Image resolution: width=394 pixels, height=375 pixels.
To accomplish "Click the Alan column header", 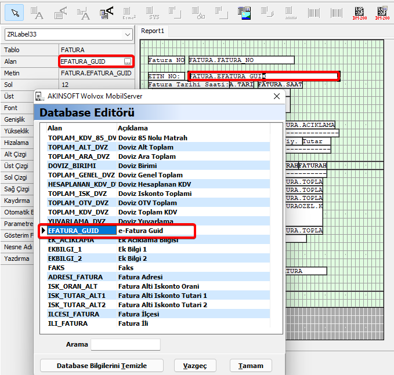I will point(82,128).
